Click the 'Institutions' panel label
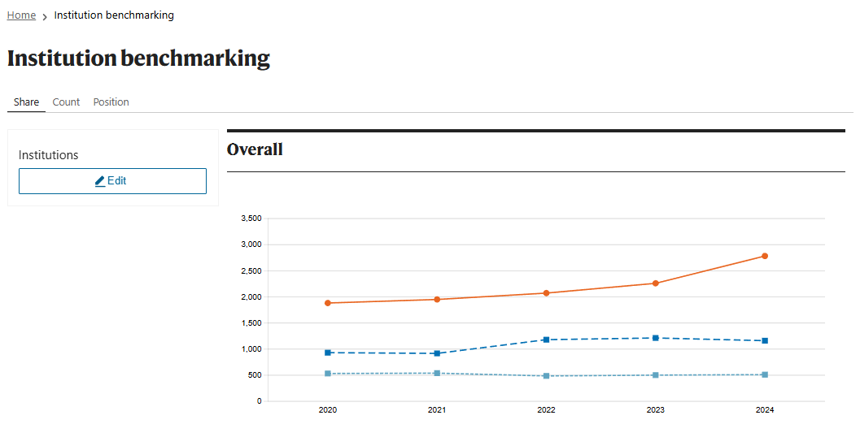860x437 pixels. click(x=48, y=155)
